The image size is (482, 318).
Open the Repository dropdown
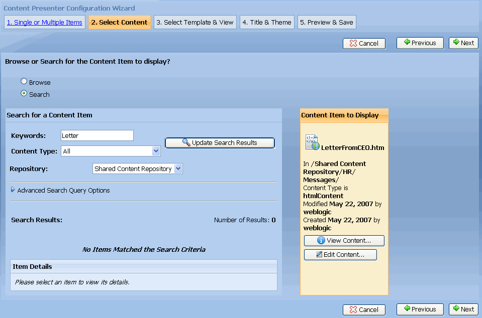point(177,169)
